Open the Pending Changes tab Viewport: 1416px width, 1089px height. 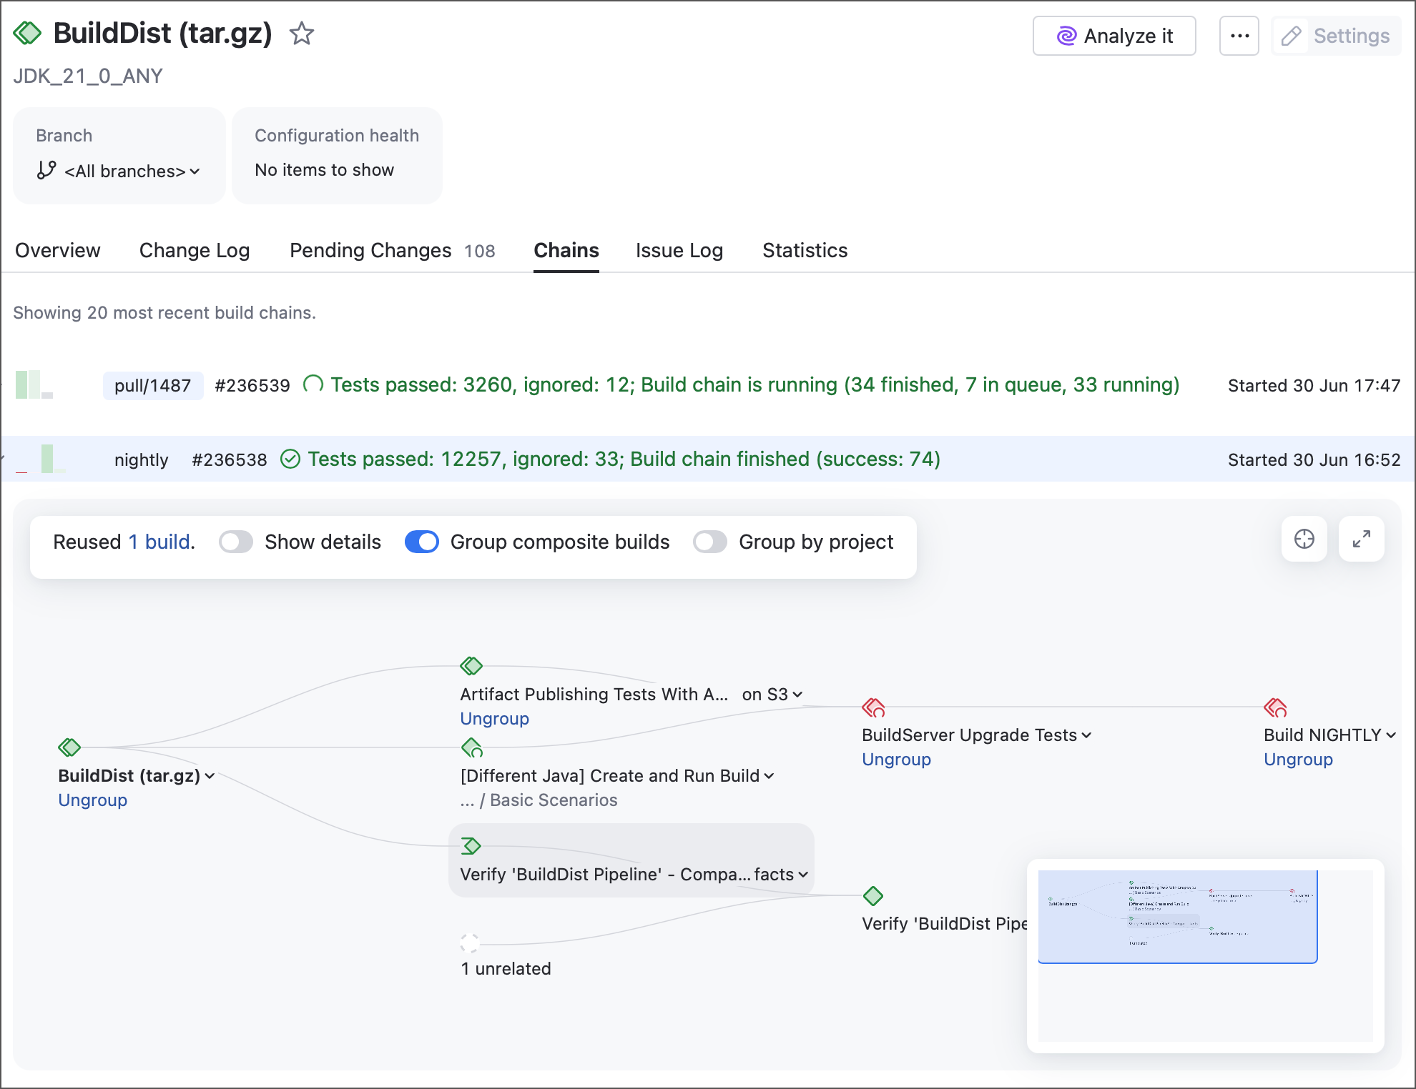pyautogui.click(x=392, y=250)
